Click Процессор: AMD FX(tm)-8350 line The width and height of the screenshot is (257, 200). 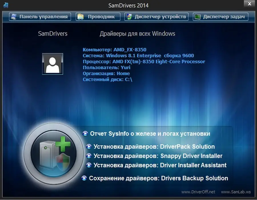tap(144, 62)
